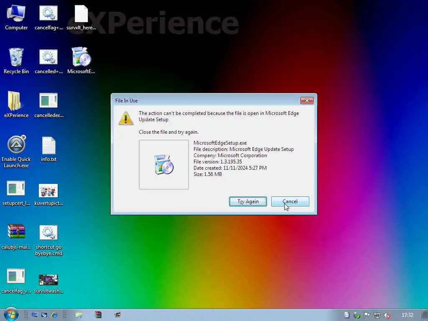Select the shortcut go byebye.cmd icon
428x321 pixels.
pos(48,240)
